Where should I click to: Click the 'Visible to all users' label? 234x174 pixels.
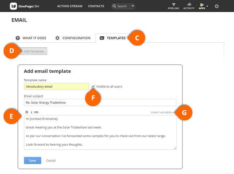[x=109, y=86]
